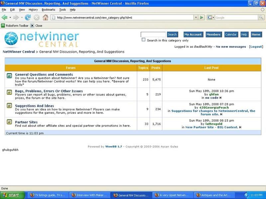Open the Bookmarks menu
Viewport: 266px width, 199px height.
point(49,10)
